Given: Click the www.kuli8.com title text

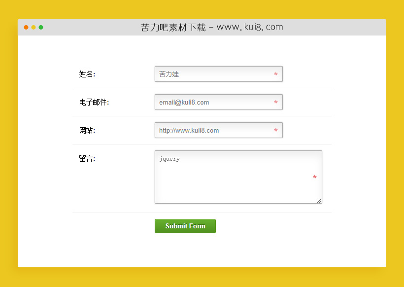Looking at the screenshot, I should pos(249,27).
